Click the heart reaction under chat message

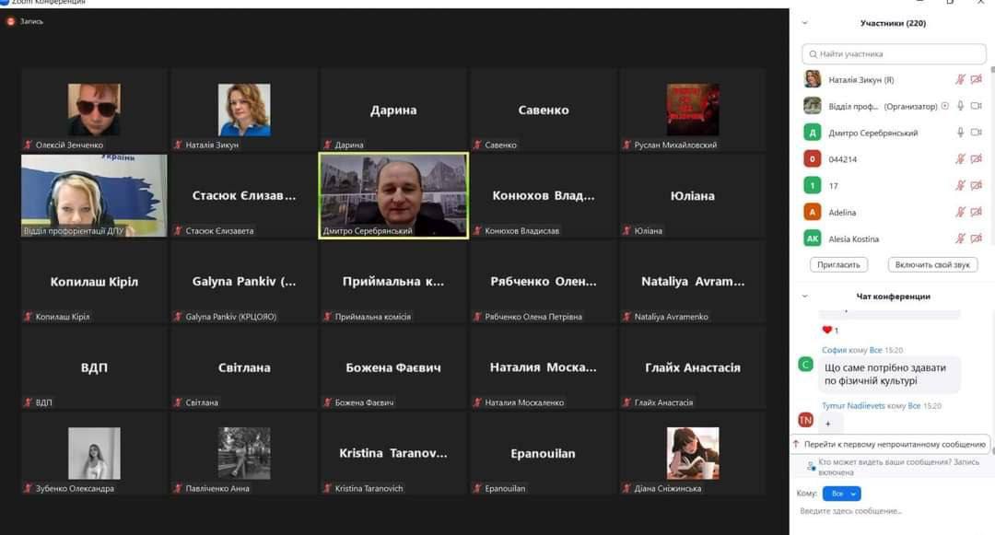(x=829, y=331)
